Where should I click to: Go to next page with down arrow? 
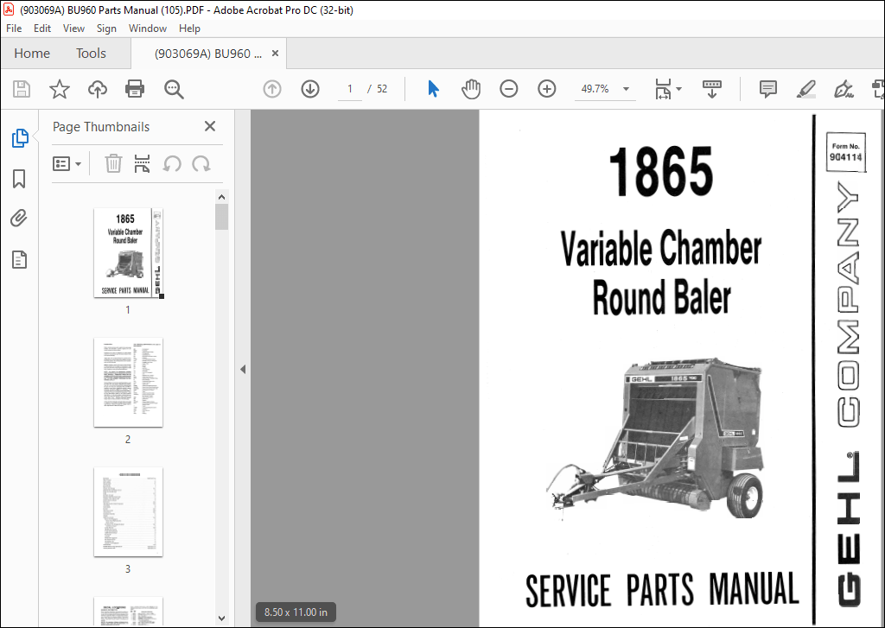pyautogui.click(x=309, y=89)
